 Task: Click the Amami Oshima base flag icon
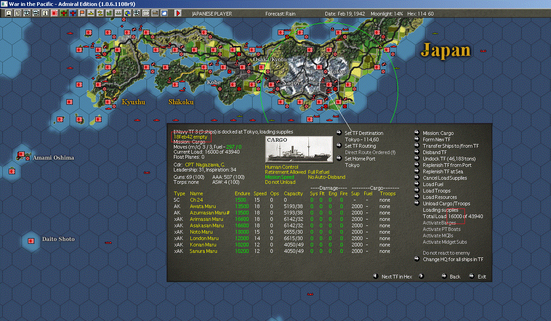coord(22,155)
